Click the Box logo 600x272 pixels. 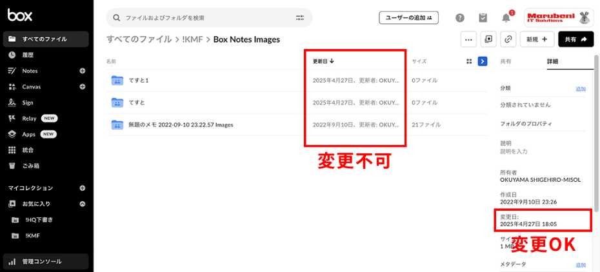point(21,16)
